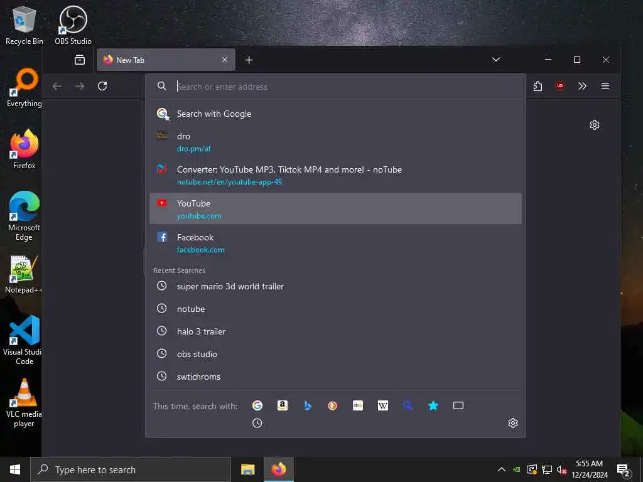The height and width of the screenshot is (482, 643).
Task: Search this time with DuckDuckGo icon
Action: click(x=333, y=405)
